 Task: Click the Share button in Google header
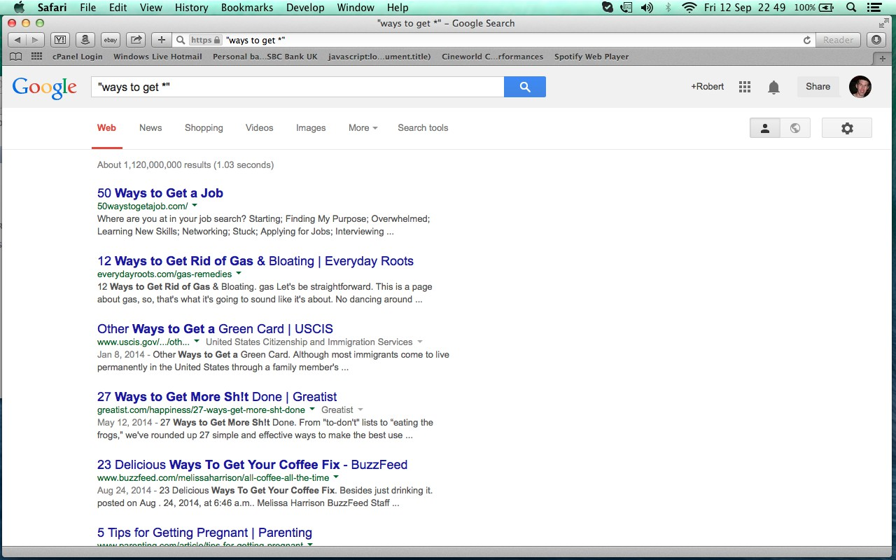(x=818, y=87)
